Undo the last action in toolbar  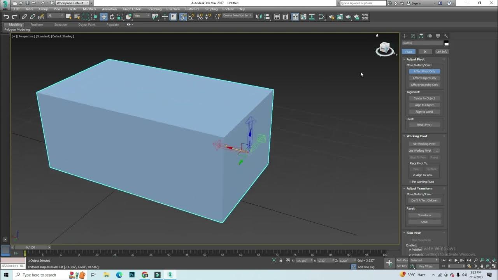click(6, 17)
